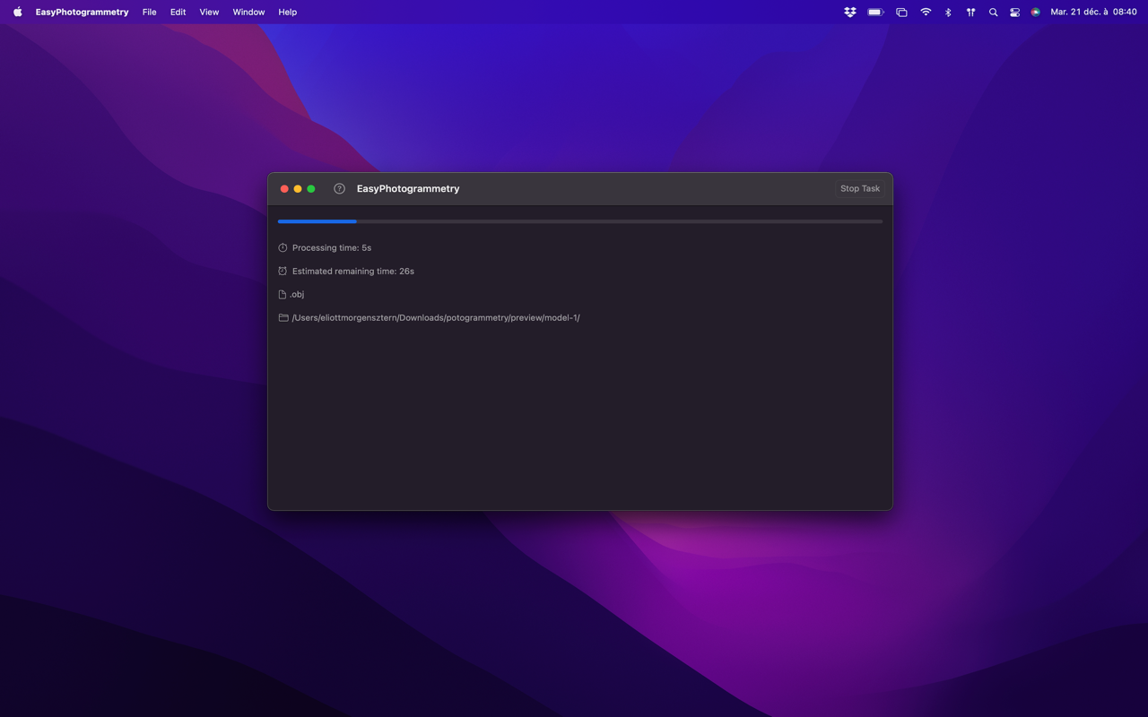The height and width of the screenshot is (717, 1148).
Task: Open the Dropbox menu bar icon
Action: [849, 13]
